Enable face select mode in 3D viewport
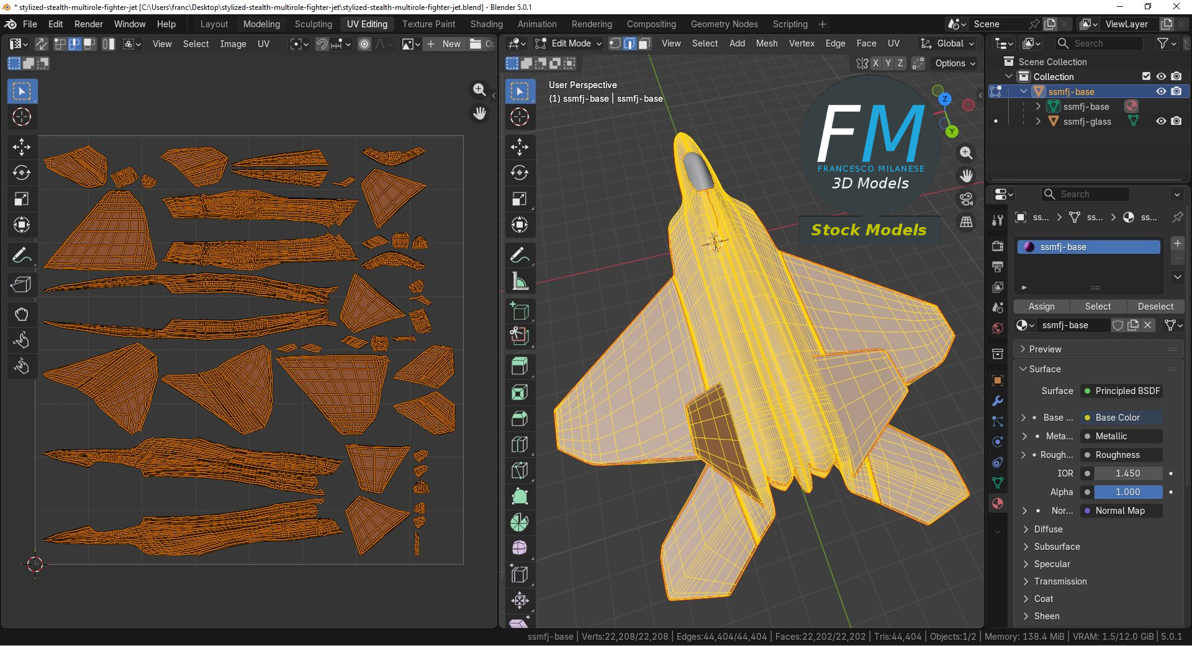Image resolution: width=1192 pixels, height=646 pixels. 644,43
